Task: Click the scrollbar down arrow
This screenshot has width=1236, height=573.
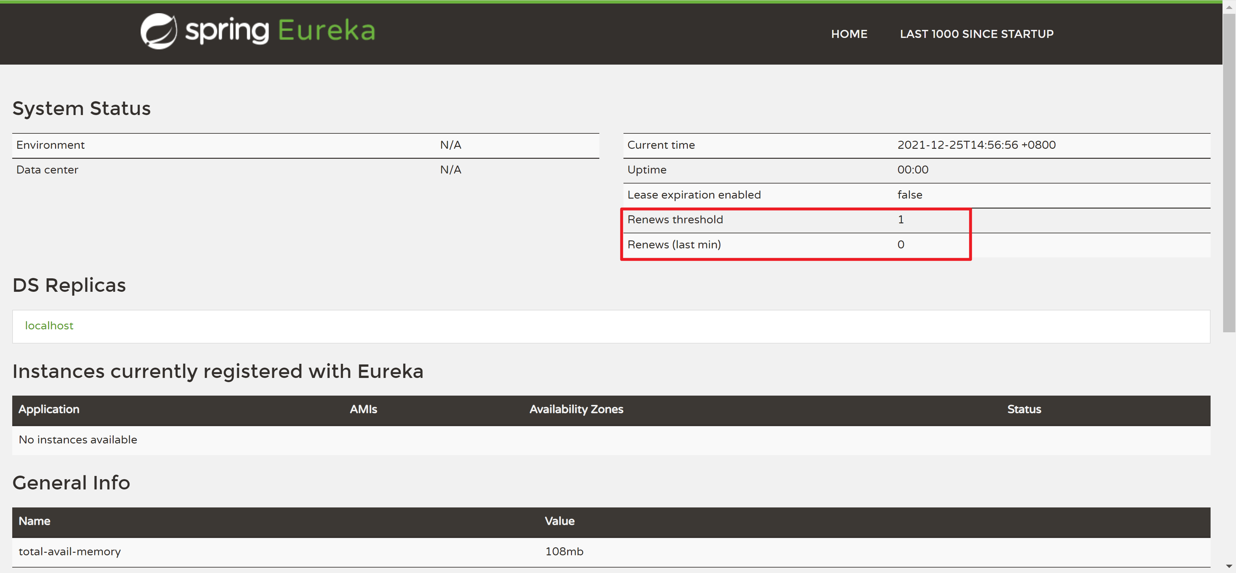Action: click(x=1229, y=566)
